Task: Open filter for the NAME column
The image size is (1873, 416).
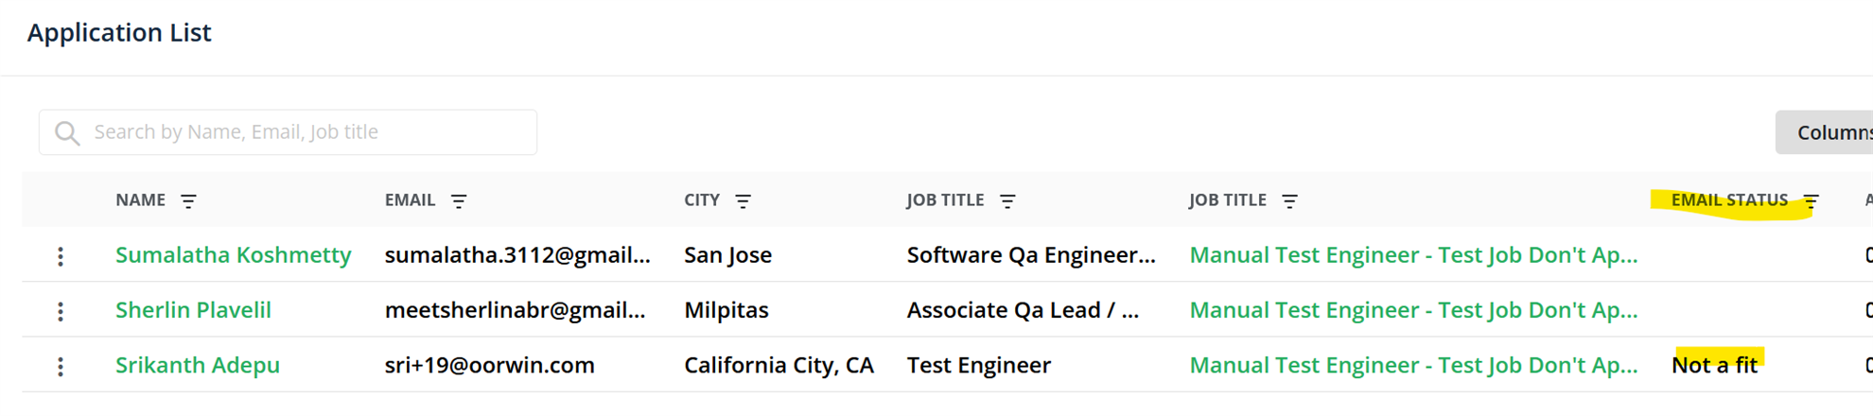Action: pyautogui.click(x=188, y=200)
